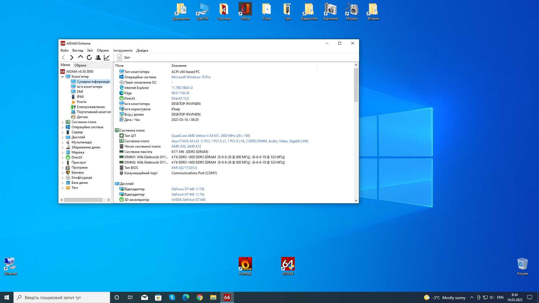
Task: Refresh the AIDA64 report page
Action: pos(89,58)
